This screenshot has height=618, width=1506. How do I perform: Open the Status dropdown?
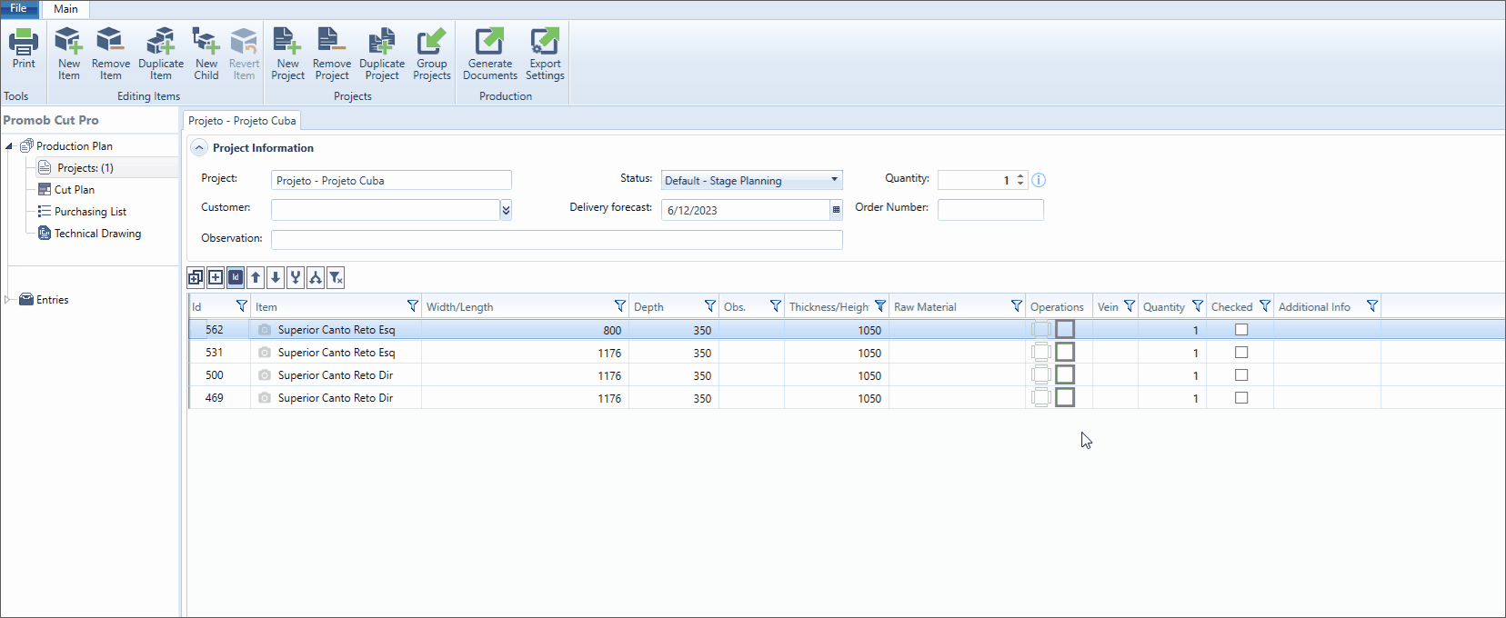[834, 180]
